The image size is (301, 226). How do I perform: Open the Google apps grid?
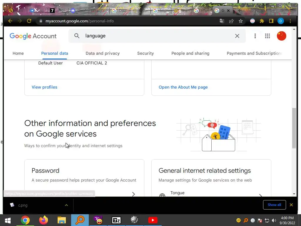pyautogui.click(x=267, y=36)
